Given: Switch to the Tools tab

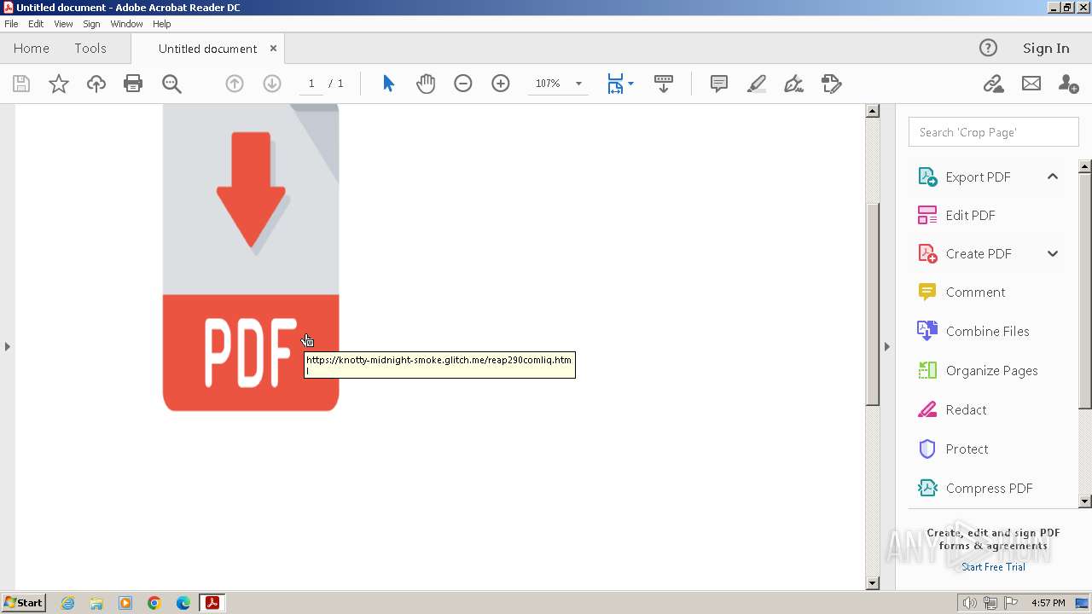Looking at the screenshot, I should pos(90,49).
